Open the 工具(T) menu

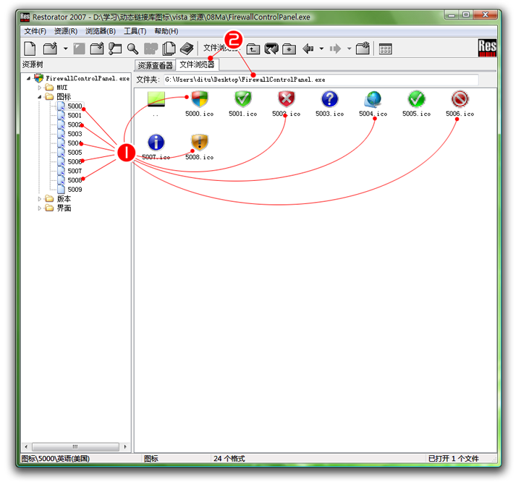[135, 31]
